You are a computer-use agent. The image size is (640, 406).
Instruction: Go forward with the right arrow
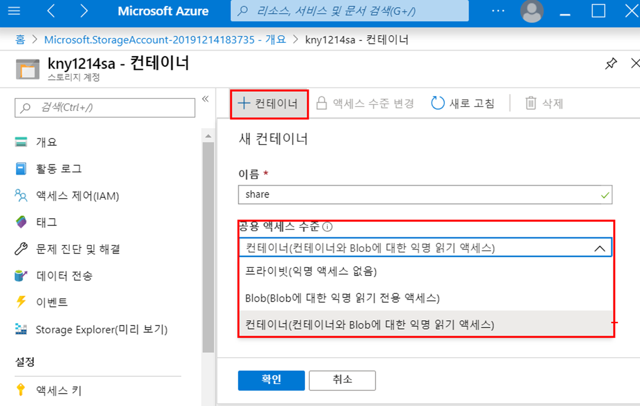[x=84, y=11]
